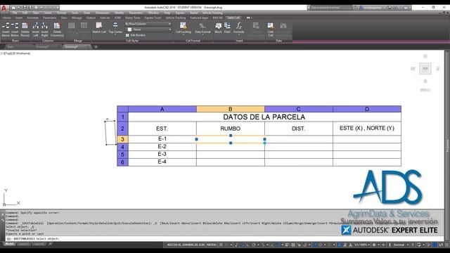Open the Formula dropdown
Image resolution: width=450 pixels, height=253 pixels.
239,29
